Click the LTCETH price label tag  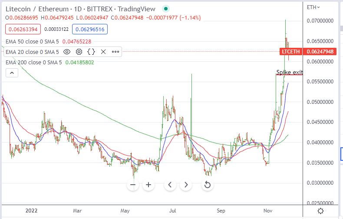[x=291, y=51]
